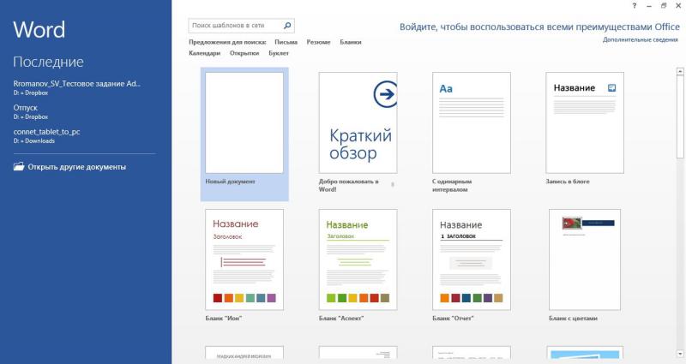Click the 'Дополнительные сведения' link
This screenshot has width=686, height=364.
pyautogui.click(x=641, y=40)
